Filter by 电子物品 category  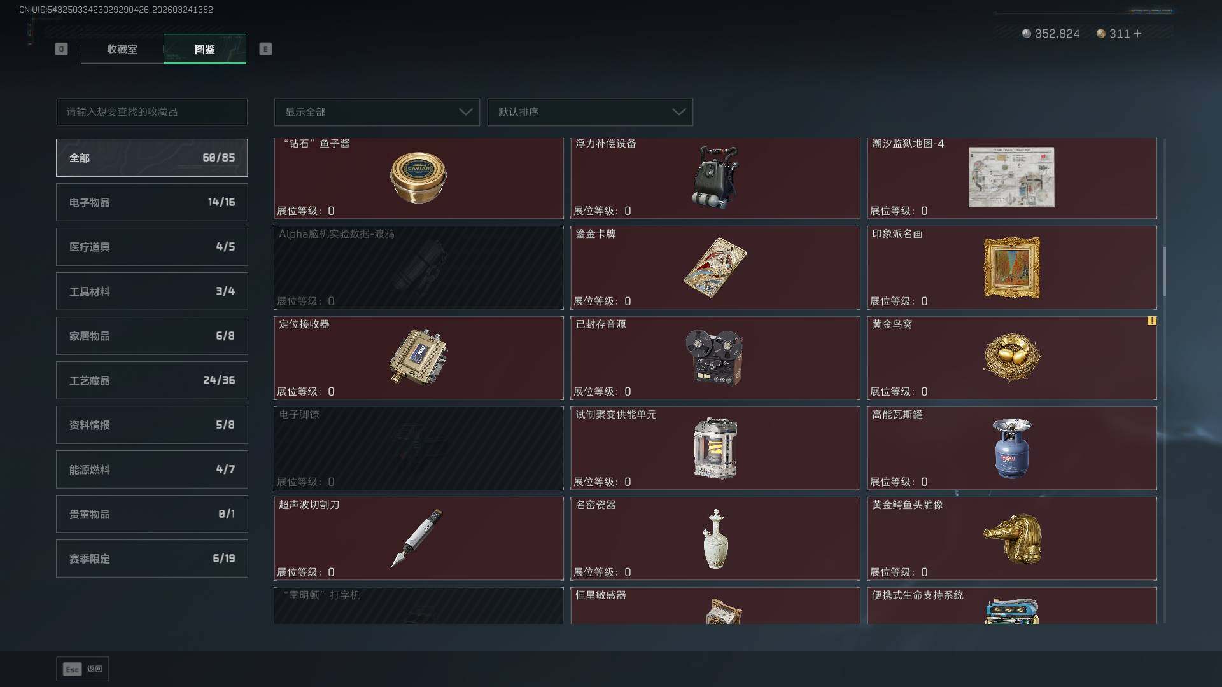[x=152, y=202]
